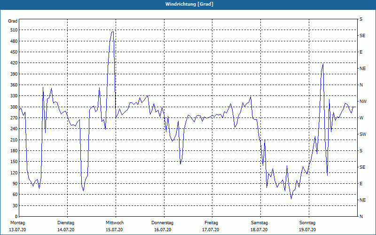The width and height of the screenshot is (376, 235).
Task: Select the y-axis value 150
Action: 14,162
